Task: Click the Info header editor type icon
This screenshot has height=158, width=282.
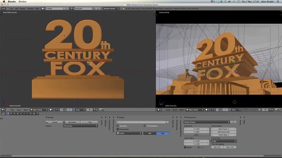Action: pos(3,8)
